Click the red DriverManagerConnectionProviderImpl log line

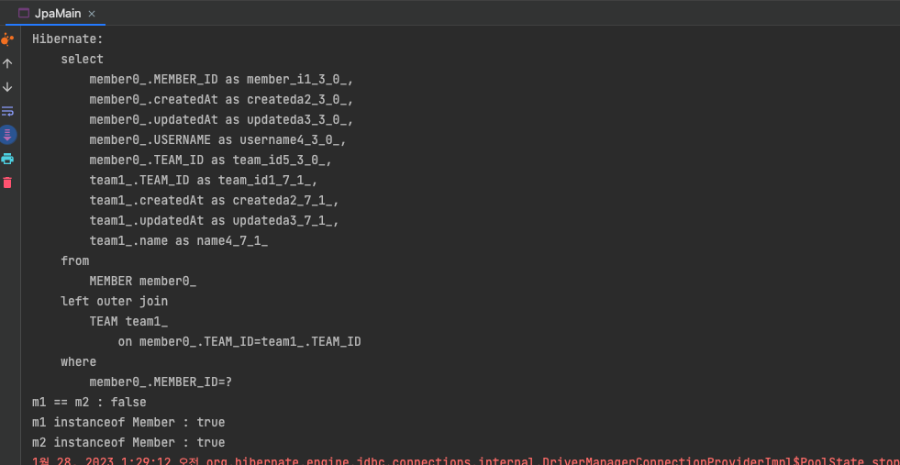466,461
